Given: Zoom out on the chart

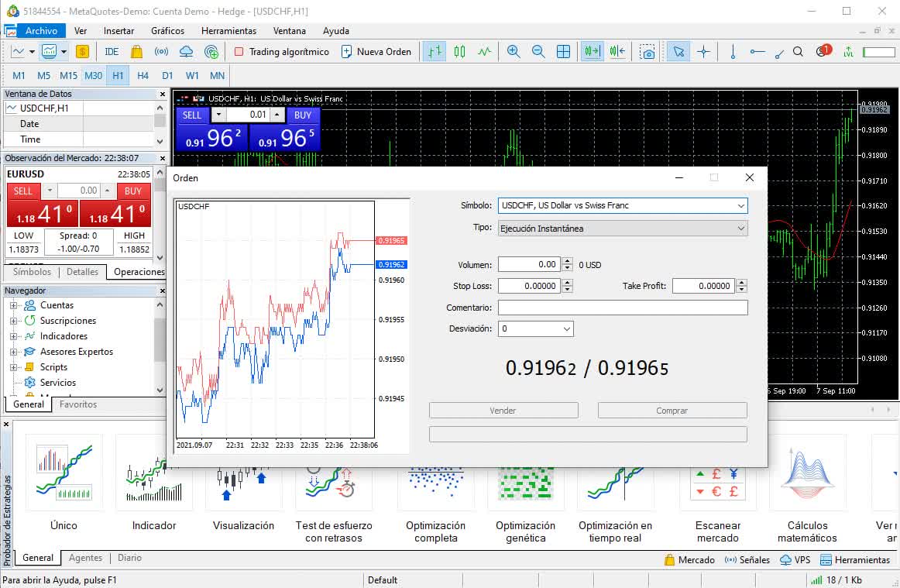Looking at the screenshot, I should click(x=538, y=52).
